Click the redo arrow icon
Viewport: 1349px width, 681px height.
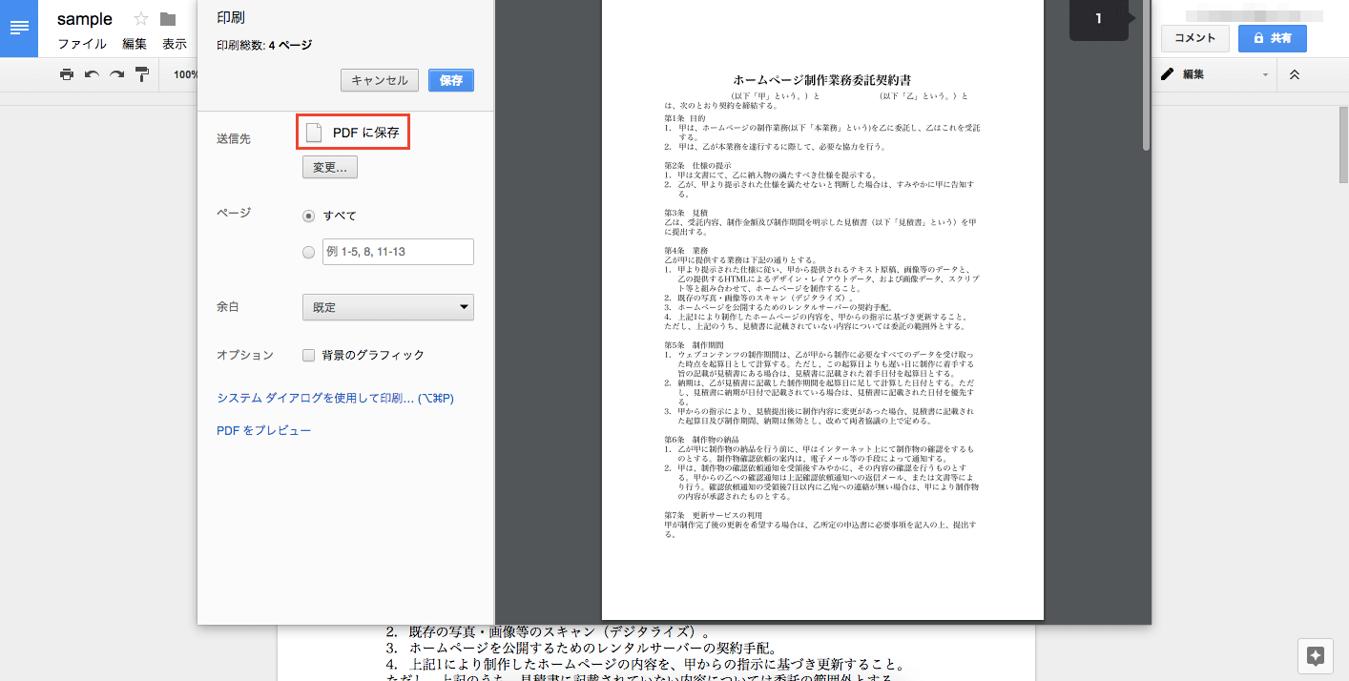(x=116, y=74)
